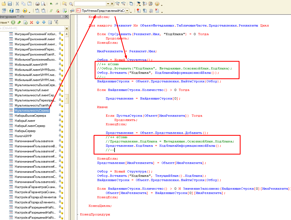Open the procedure list dropdown arrow
Viewport: 291px width, 220px height.
pos(127,11)
